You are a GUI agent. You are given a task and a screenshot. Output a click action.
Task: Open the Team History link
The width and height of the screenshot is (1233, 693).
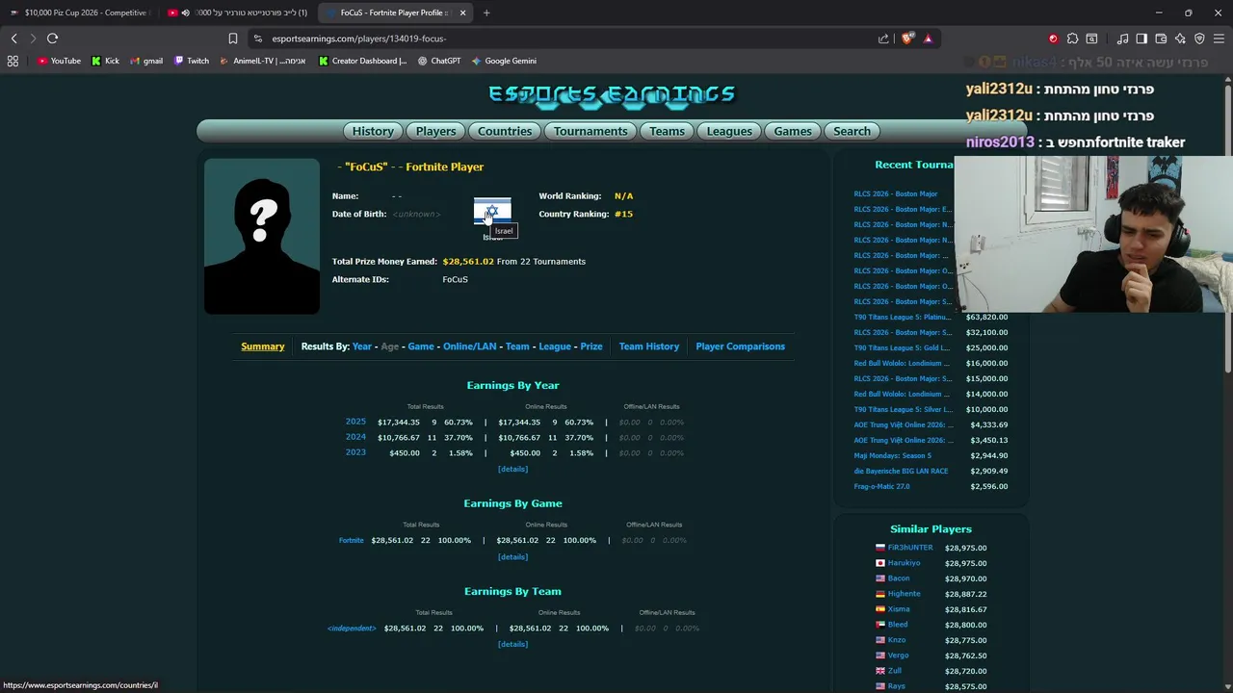(x=649, y=346)
